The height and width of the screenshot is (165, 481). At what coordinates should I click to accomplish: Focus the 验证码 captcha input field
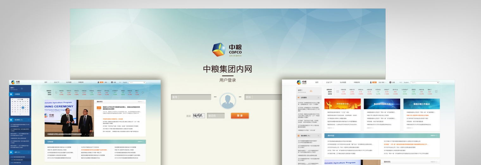click(216, 116)
